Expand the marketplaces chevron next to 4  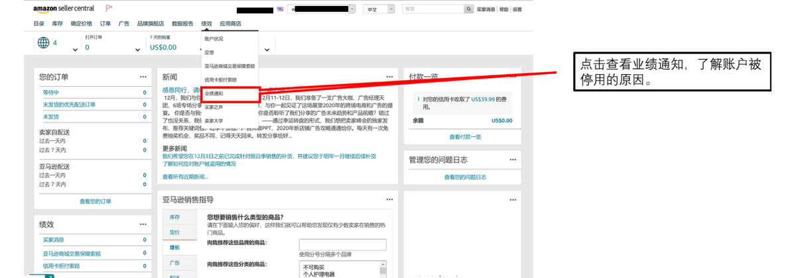point(74,50)
